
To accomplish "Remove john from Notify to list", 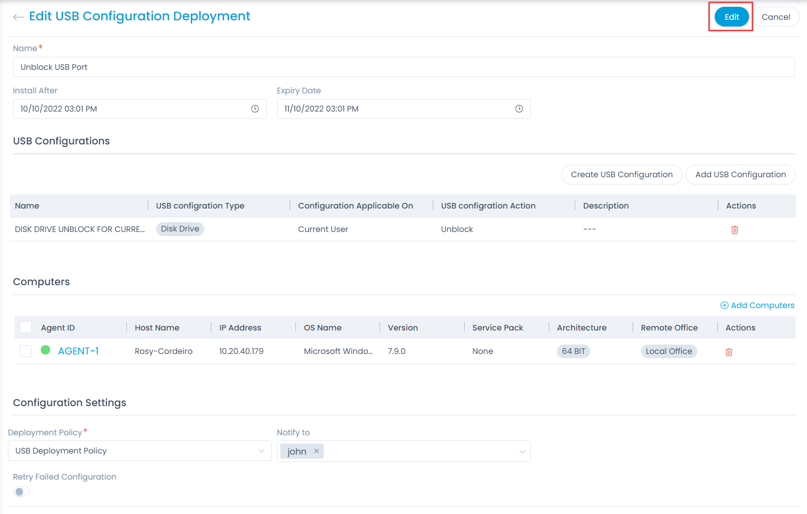I will coord(316,451).
